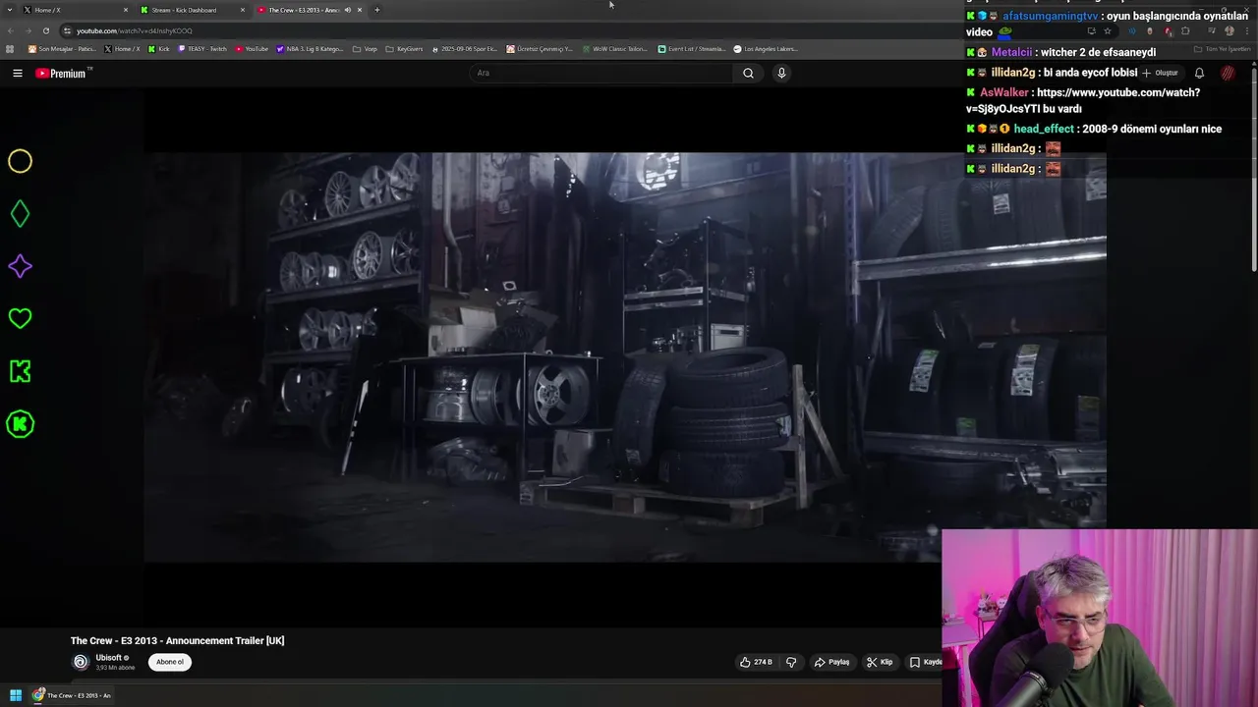
Task: Open the browser extensions puzzle icon
Action: tap(1185, 30)
